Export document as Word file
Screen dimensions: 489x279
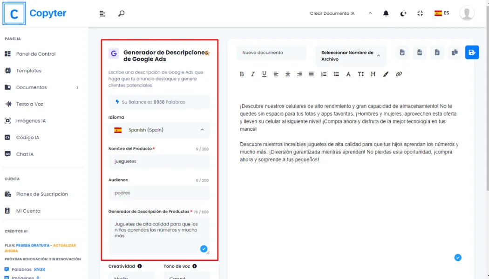[x=402, y=53]
